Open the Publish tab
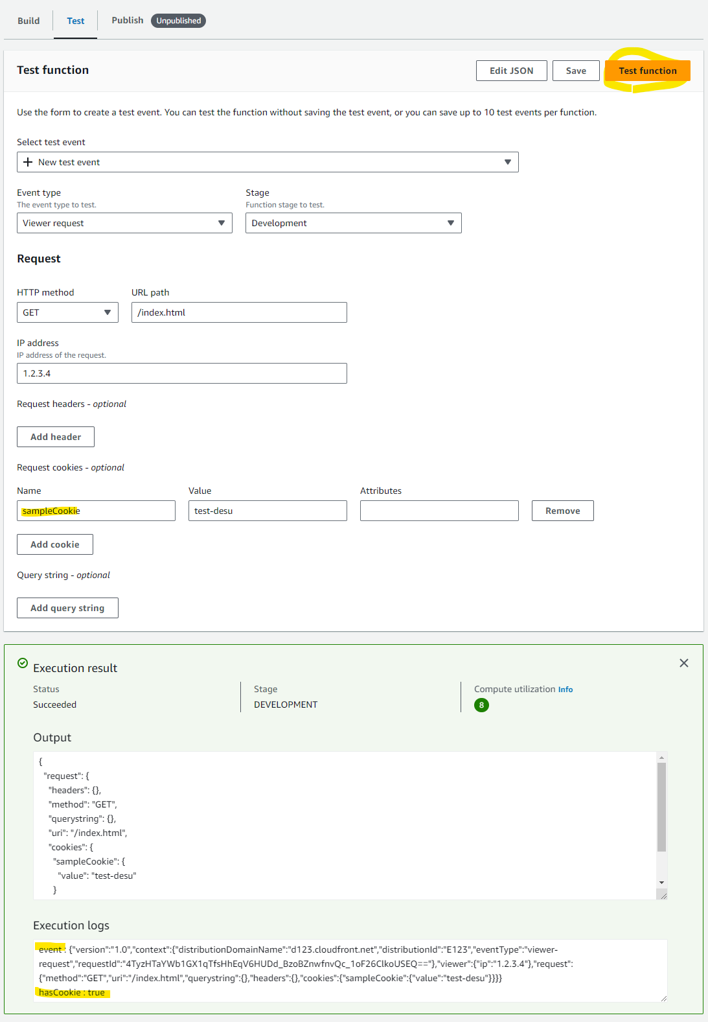Screen dimensions: 708x1022 tap(128, 20)
